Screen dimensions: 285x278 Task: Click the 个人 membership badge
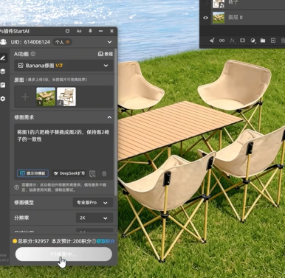[x=62, y=42]
